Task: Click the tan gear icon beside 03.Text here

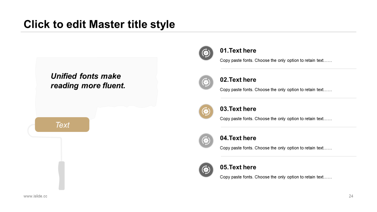Action: pyautogui.click(x=206, y=112)
